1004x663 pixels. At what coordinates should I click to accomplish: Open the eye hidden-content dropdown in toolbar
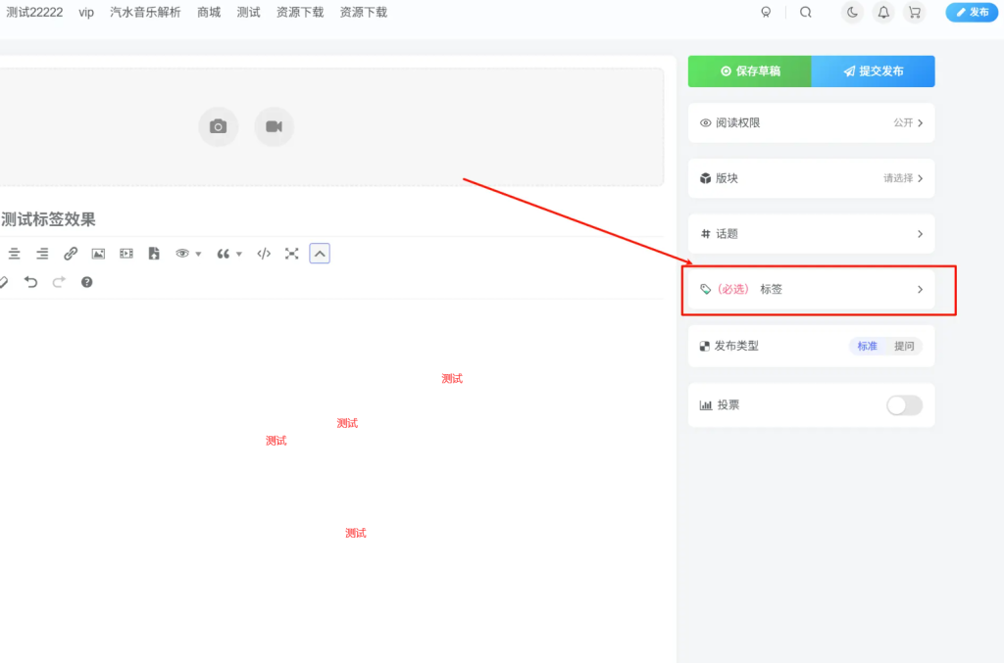point(188,254)
